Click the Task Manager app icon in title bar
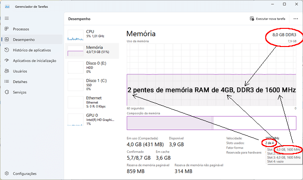The height and width of the screenshot is (180, 303). [x=7, y=7]
